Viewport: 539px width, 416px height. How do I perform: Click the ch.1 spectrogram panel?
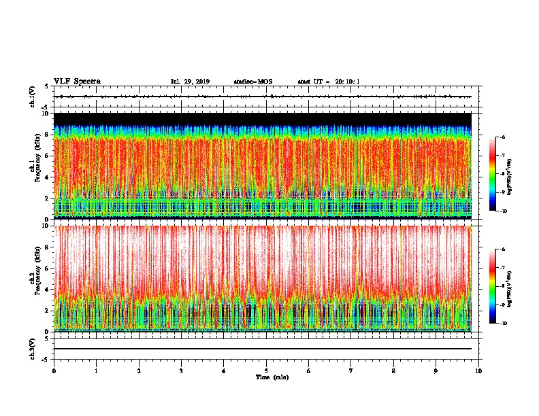263,166
